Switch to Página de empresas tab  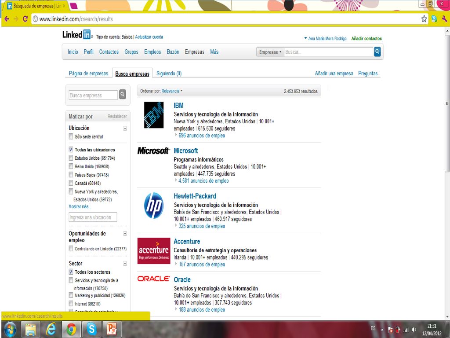88,73
